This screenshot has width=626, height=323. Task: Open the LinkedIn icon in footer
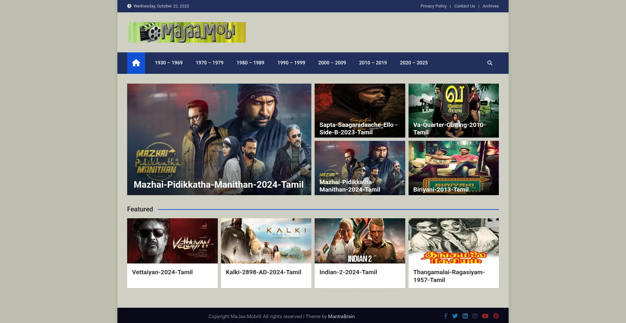click(465, 316)
